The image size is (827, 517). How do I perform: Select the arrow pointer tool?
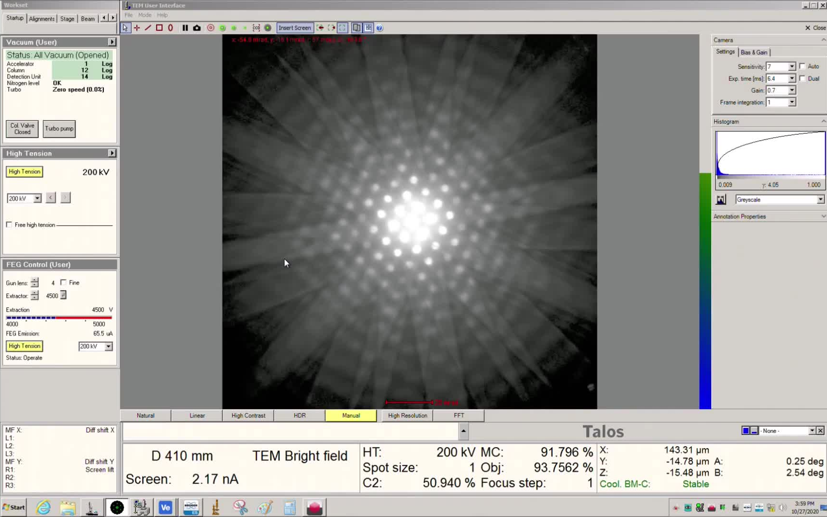125,28
